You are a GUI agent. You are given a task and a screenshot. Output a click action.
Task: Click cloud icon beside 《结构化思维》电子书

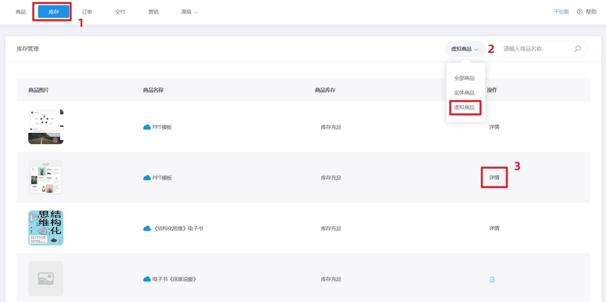pos(147,228)
